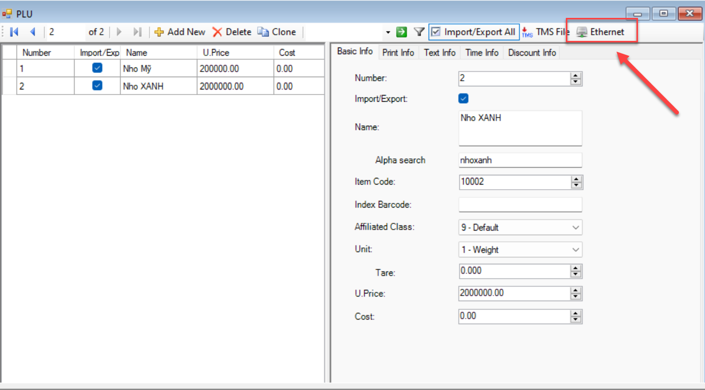Open the Discount Info tab
The width and height of the screenshot is (705, 390).
[x=532, y=53]
